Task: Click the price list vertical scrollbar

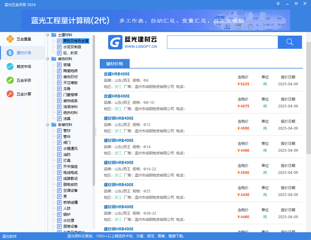Action: pyautogui.click(x=308, y=98)
